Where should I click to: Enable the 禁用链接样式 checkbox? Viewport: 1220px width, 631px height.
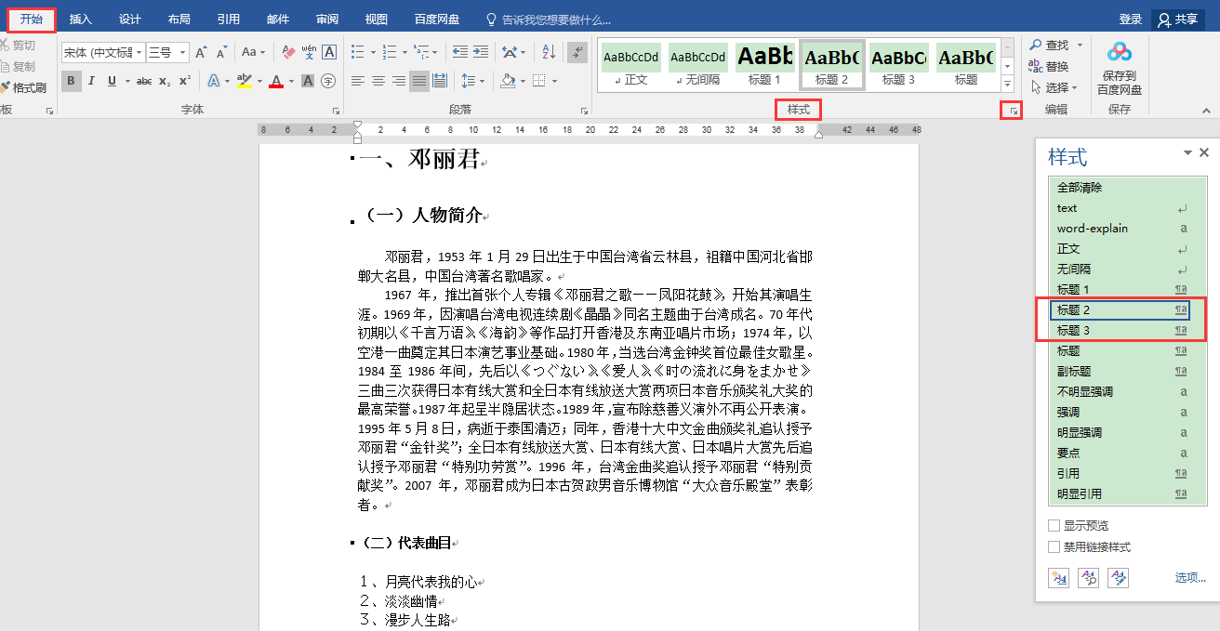[1054, 547]
